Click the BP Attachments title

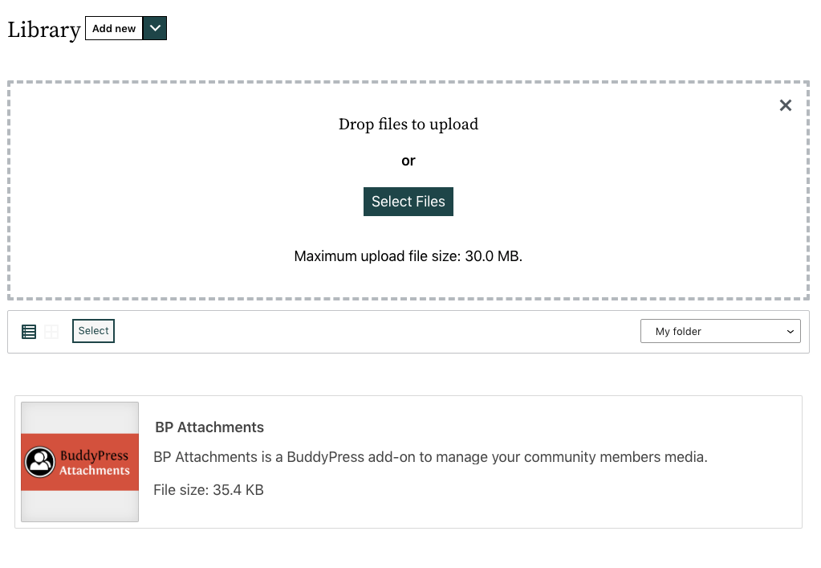[209, 427]
